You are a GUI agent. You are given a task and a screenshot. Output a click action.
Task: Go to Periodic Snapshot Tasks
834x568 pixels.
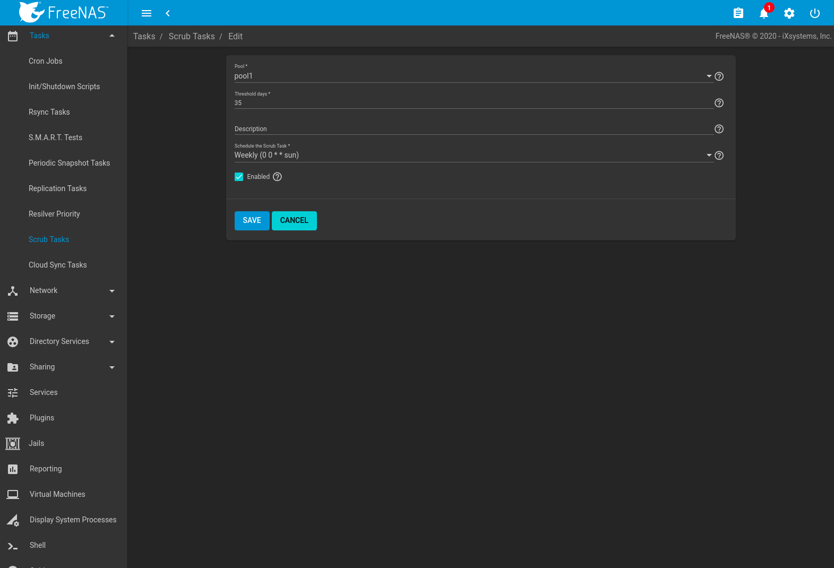pyautogui.click(x=69, y=163)
